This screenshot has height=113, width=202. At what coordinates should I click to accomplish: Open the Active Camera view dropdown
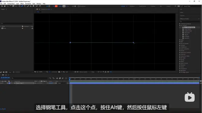(x=84, y=72)
